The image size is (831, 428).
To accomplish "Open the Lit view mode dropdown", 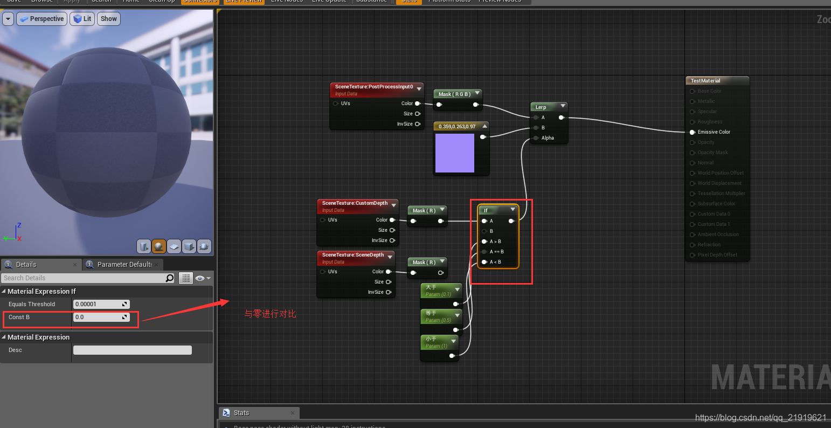I will (82, 19).
